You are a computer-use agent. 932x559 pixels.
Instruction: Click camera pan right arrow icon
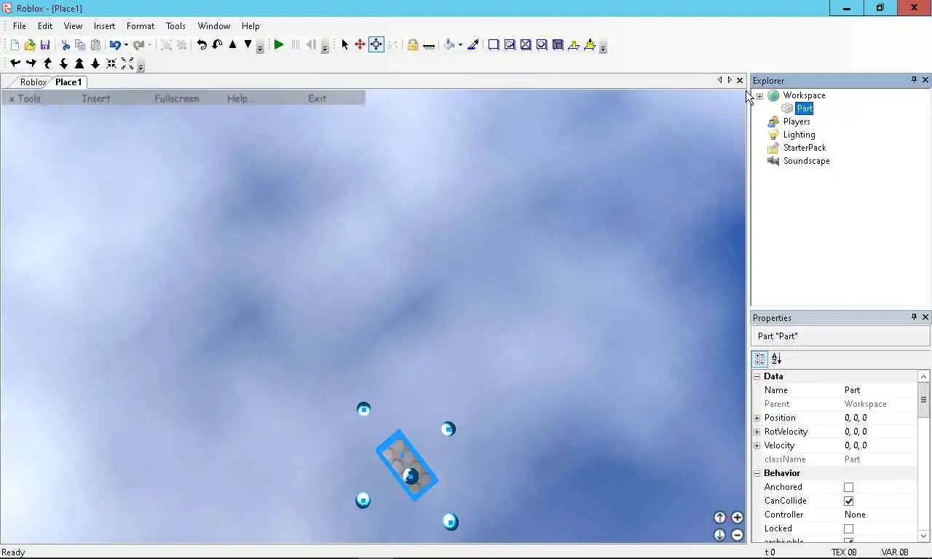coord(31,64)
